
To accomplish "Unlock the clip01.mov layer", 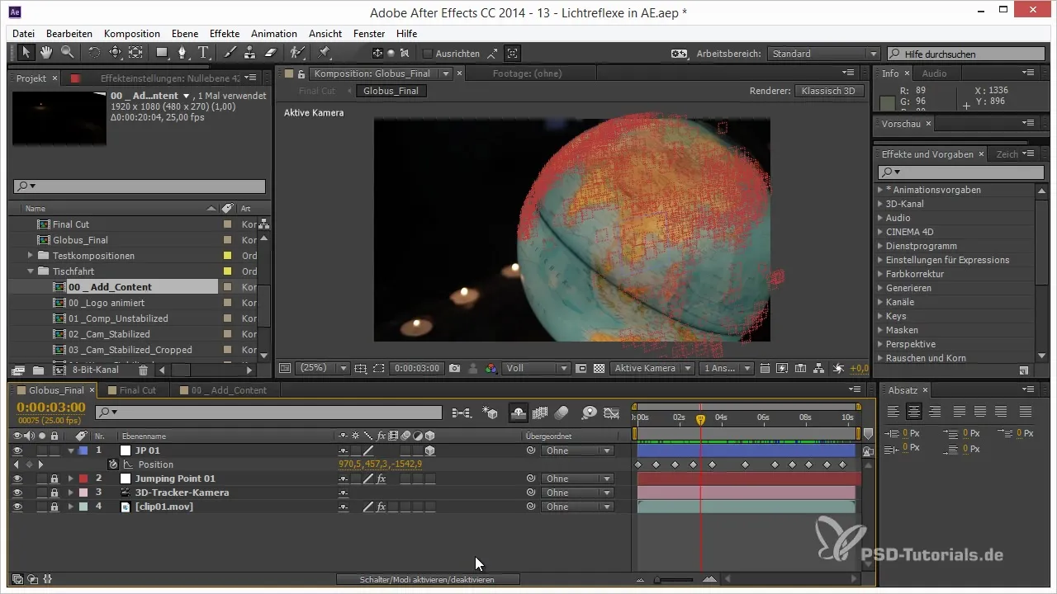I will (x=54, y=507).
